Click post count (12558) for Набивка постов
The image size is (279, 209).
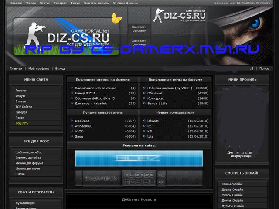pos(202,88)
